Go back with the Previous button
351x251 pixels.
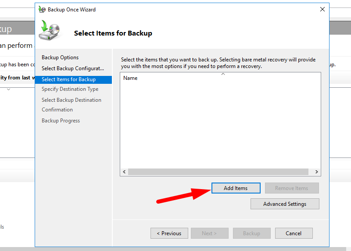click(x=169, y=233)
